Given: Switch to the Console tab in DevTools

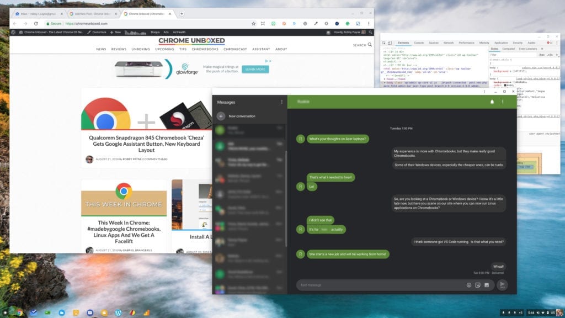Looking at the screenshot, I should click(x=418, y=43).
